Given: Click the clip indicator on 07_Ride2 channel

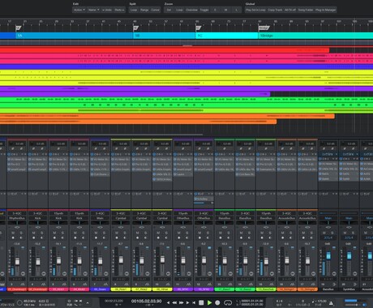Looking at the screenshot, I should [147, 247].
